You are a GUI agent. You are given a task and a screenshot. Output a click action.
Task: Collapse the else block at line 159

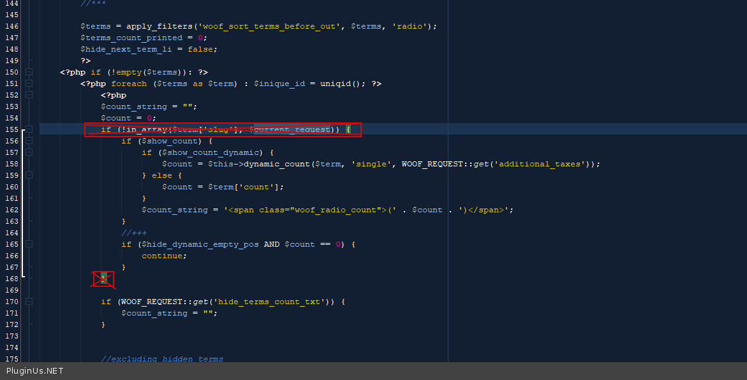point(29,175)
